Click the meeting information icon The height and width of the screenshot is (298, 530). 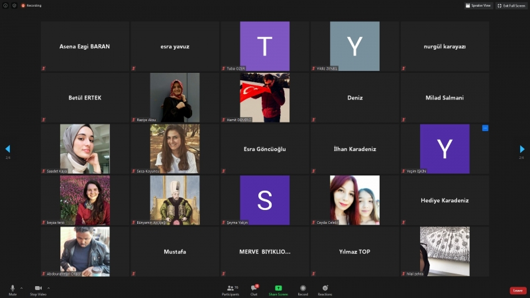tap(5, 5)
